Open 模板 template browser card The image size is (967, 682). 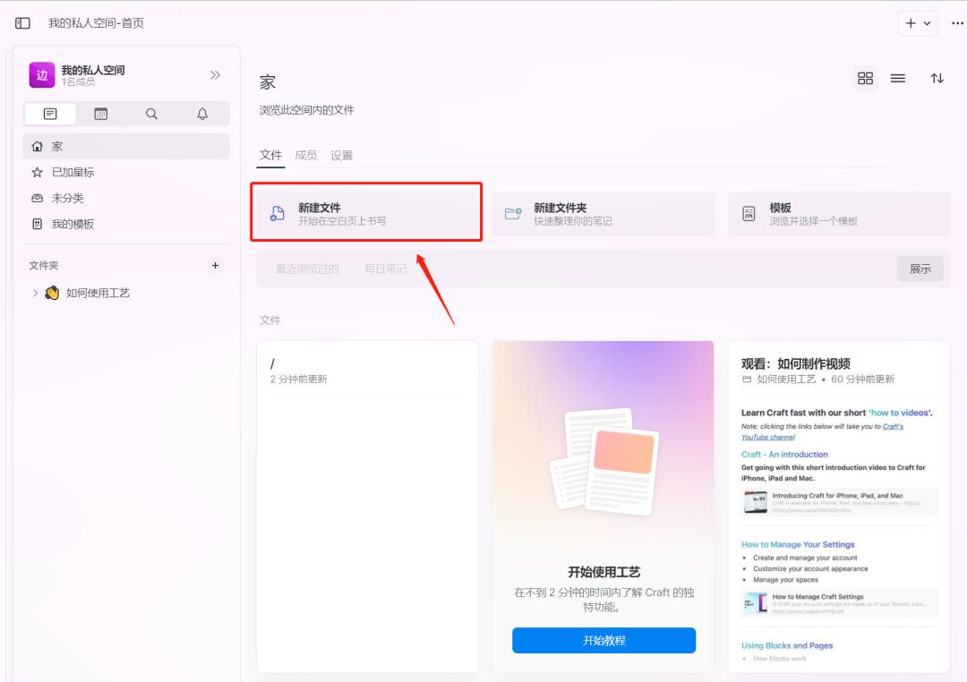point(839,213)
